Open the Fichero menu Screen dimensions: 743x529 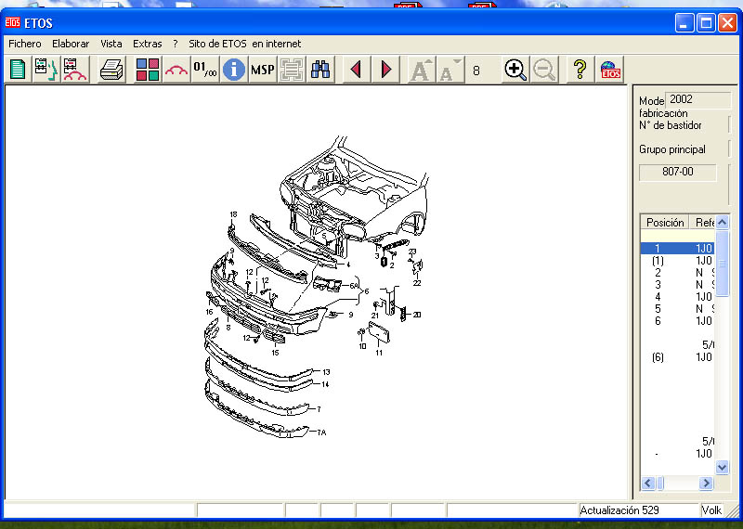[25, 44]
